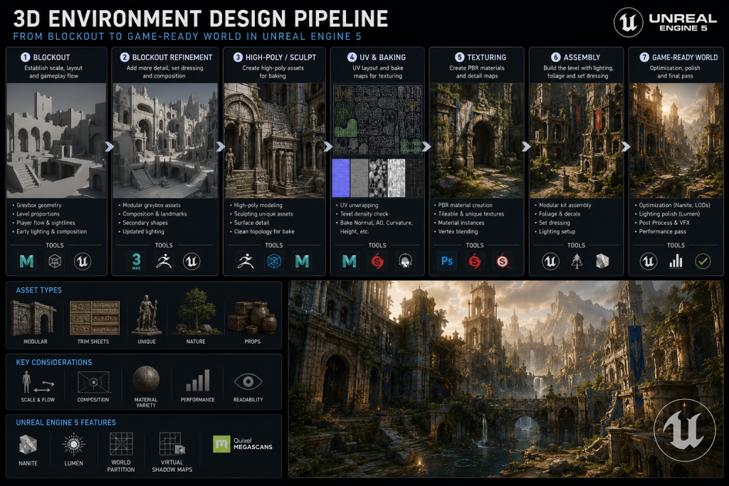This screenshot has width=729, height=486.
Task: Click the Unreal icon in Assembly tools
Action: [x=550, y=261]
